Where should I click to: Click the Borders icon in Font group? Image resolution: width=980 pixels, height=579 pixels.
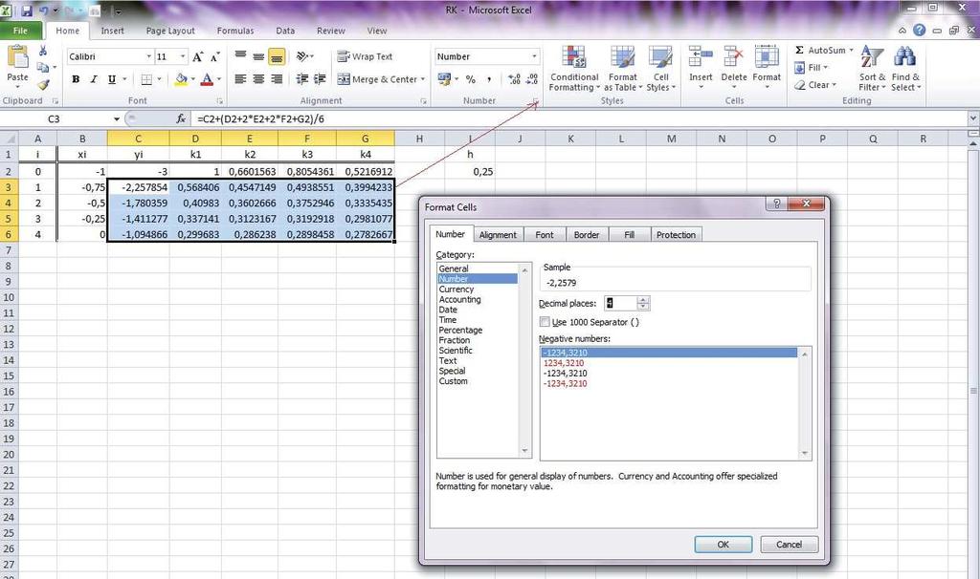point(146,79)
